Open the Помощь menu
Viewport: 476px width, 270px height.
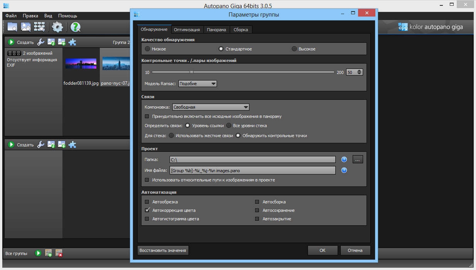click(68, 16)
